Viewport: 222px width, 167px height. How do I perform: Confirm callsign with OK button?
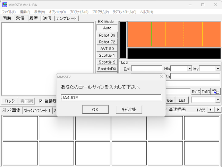pyautogui.click(x=95, y=110)
